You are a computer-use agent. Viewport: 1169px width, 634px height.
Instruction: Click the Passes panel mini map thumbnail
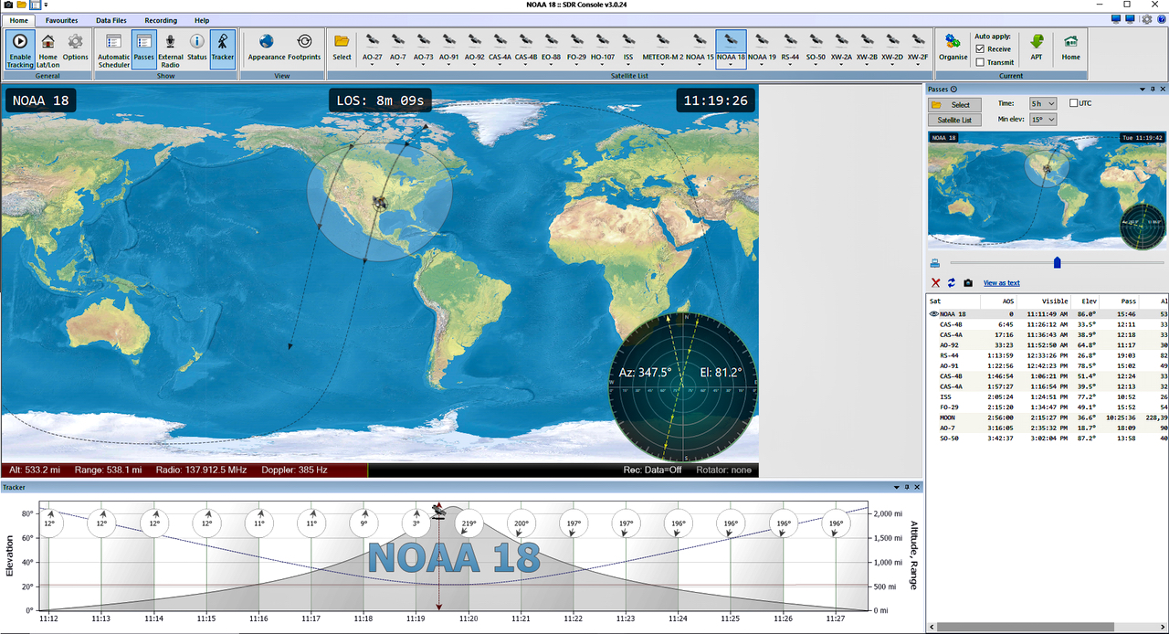pos(1048,190)
